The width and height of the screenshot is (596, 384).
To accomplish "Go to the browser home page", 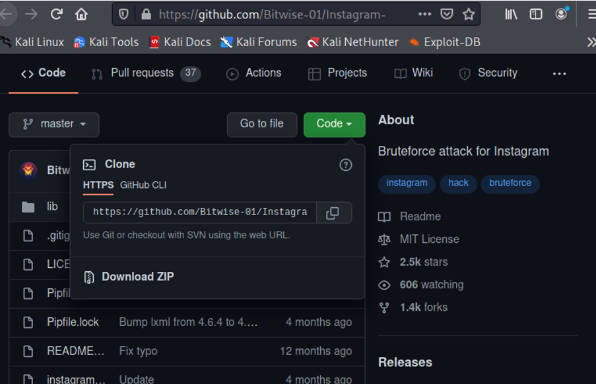I will tap(81, 15).
